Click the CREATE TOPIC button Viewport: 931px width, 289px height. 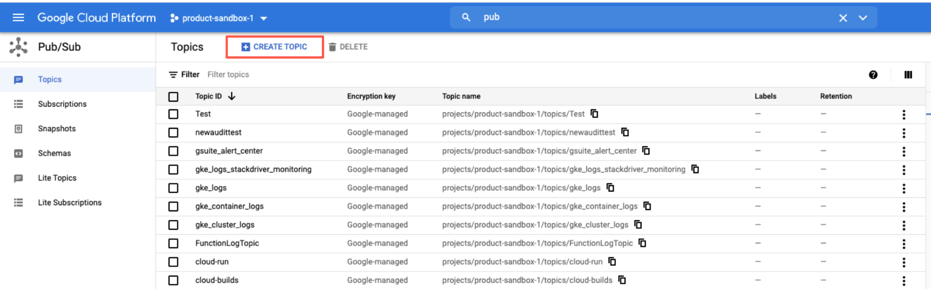pyautogui.click(x=275, y=47)
